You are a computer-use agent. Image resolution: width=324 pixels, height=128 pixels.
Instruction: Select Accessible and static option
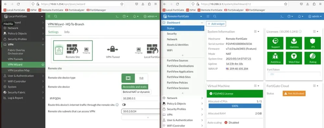pyautogui.click(x=135, y=87)
